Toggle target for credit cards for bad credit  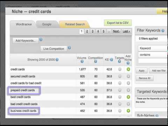click(x=120, y=83)
